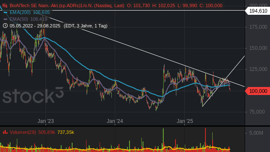Click the volume bars icon next to Volumen(28)
Viewport: 270px width, 152px height.
(x=5, y=132)
